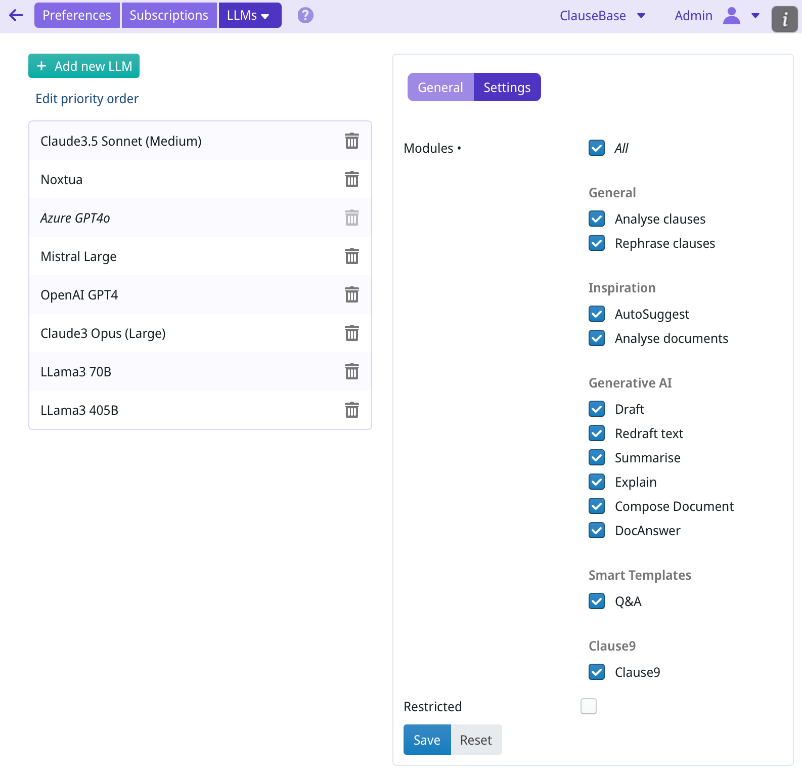Disable the DocAnswer checkbox

click(x=597, y=531)
